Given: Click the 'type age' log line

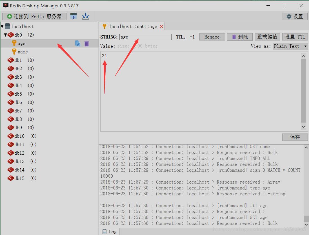Looking at the screenshot, I should click(x=185, y=188).
